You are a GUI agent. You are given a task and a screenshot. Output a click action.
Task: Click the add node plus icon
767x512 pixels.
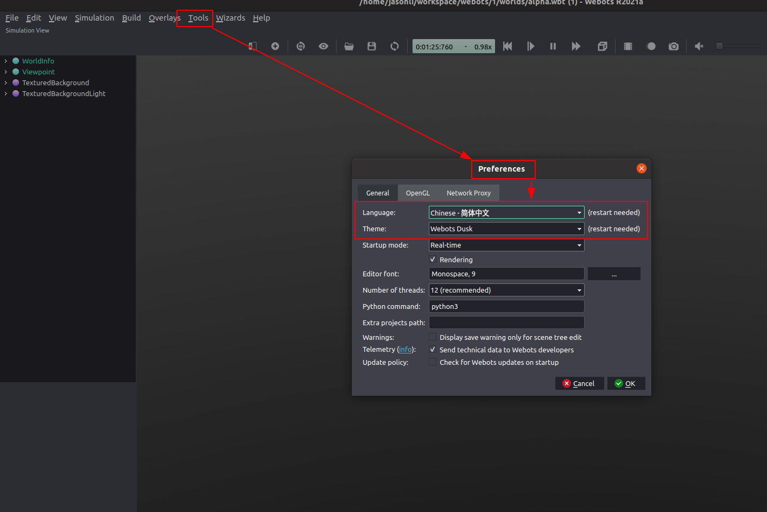tap(275, 46)
